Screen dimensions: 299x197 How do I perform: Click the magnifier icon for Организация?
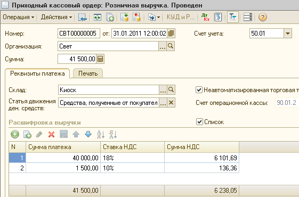(x=171, y=46)
